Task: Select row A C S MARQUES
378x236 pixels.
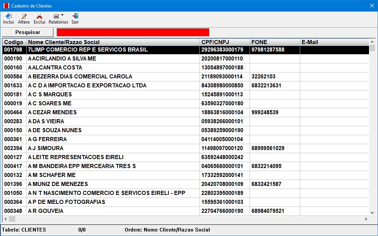Action: coord(186,94)
